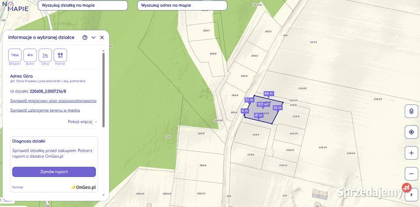
Task: Toggle the 1m Ukryj measurements button
Action: click(45, 55)
